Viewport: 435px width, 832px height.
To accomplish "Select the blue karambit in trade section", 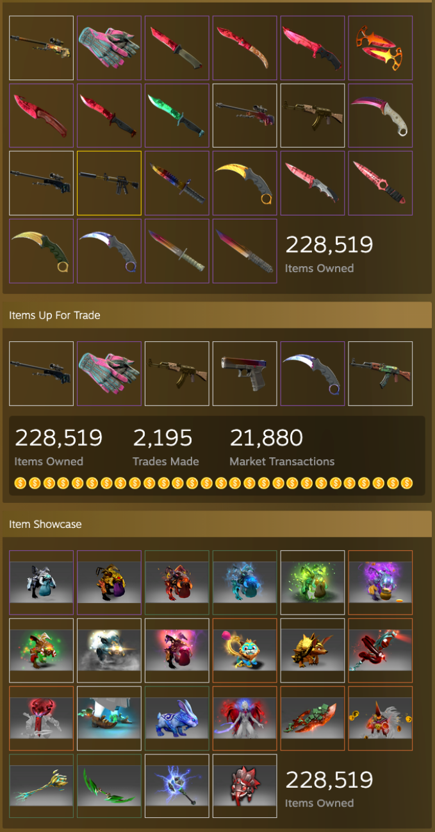I will [313, 373].
